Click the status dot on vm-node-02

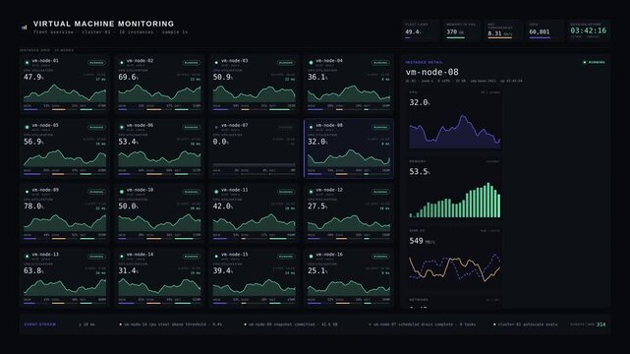tap(122, 63)
